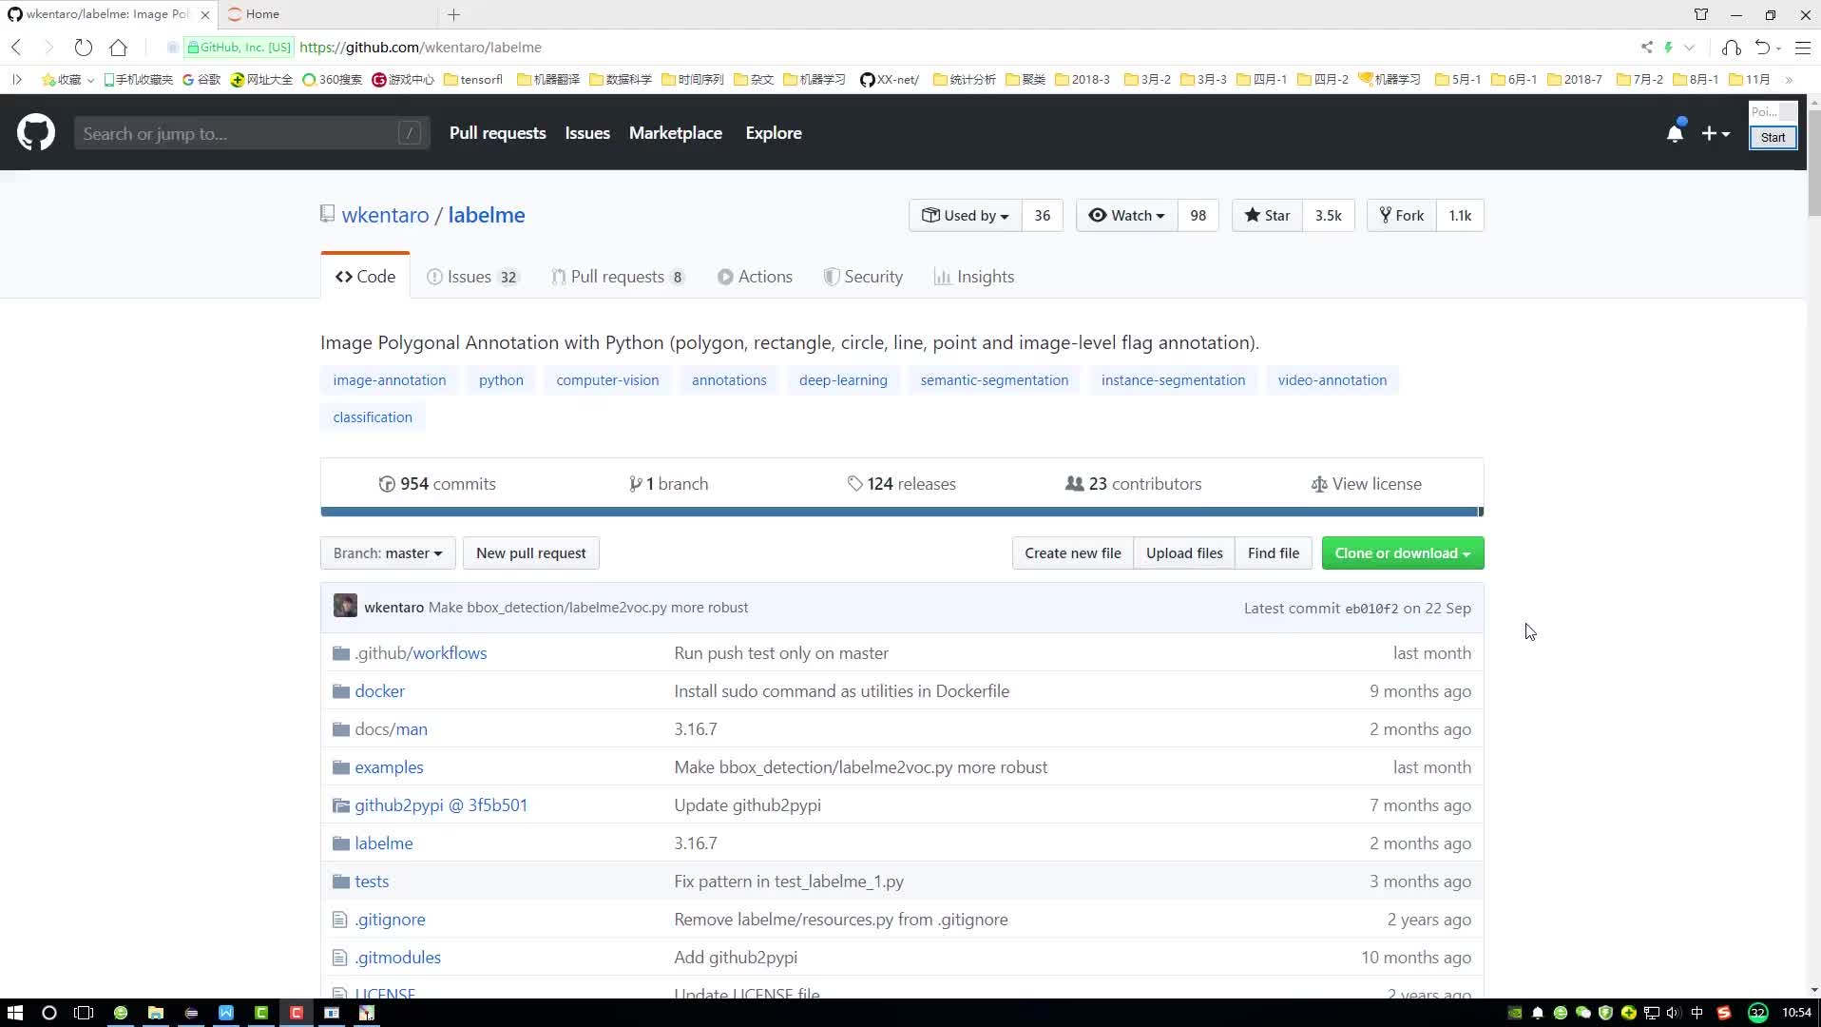Screen dimensions: 1821x1027
Task: Click the commits history icon
Action: click(x=386, y=484)
